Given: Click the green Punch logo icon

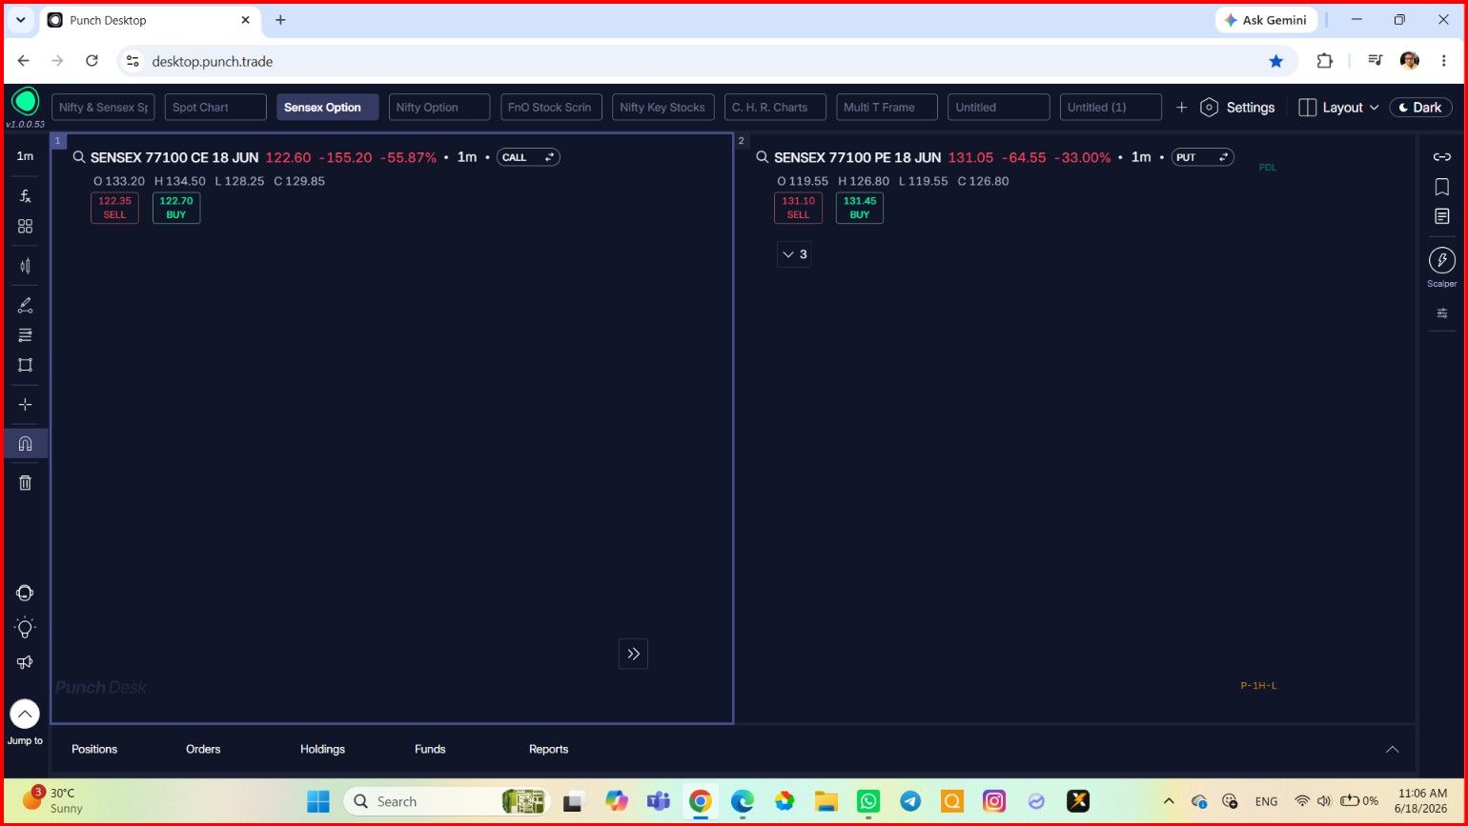Looking at the screenshot, I should (26, 100).
